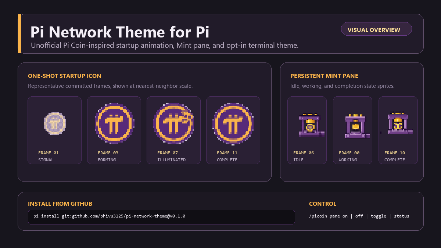
Task: Click the FRAME 00 label
Action: pyautogui.click(x=349, y=153)
